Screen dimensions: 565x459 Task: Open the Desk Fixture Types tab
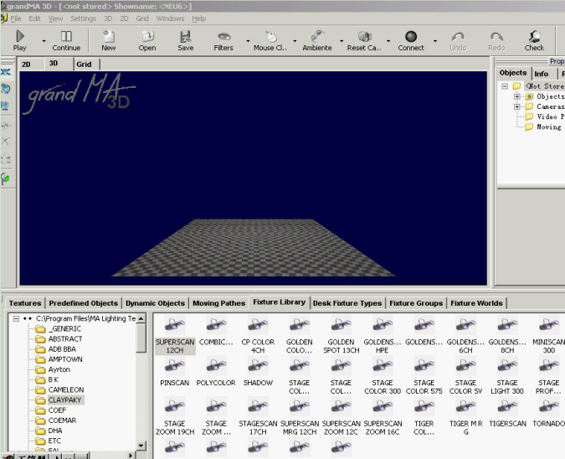(x=347, y=303)
